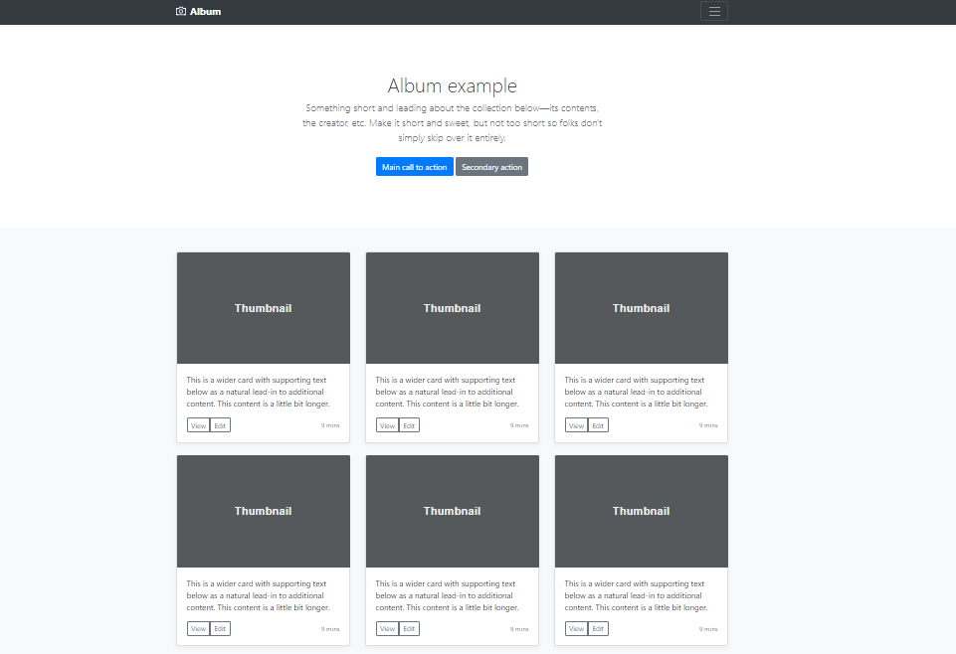Click the Album link in the header
956x654 pixels.
[x=204, y=11]
